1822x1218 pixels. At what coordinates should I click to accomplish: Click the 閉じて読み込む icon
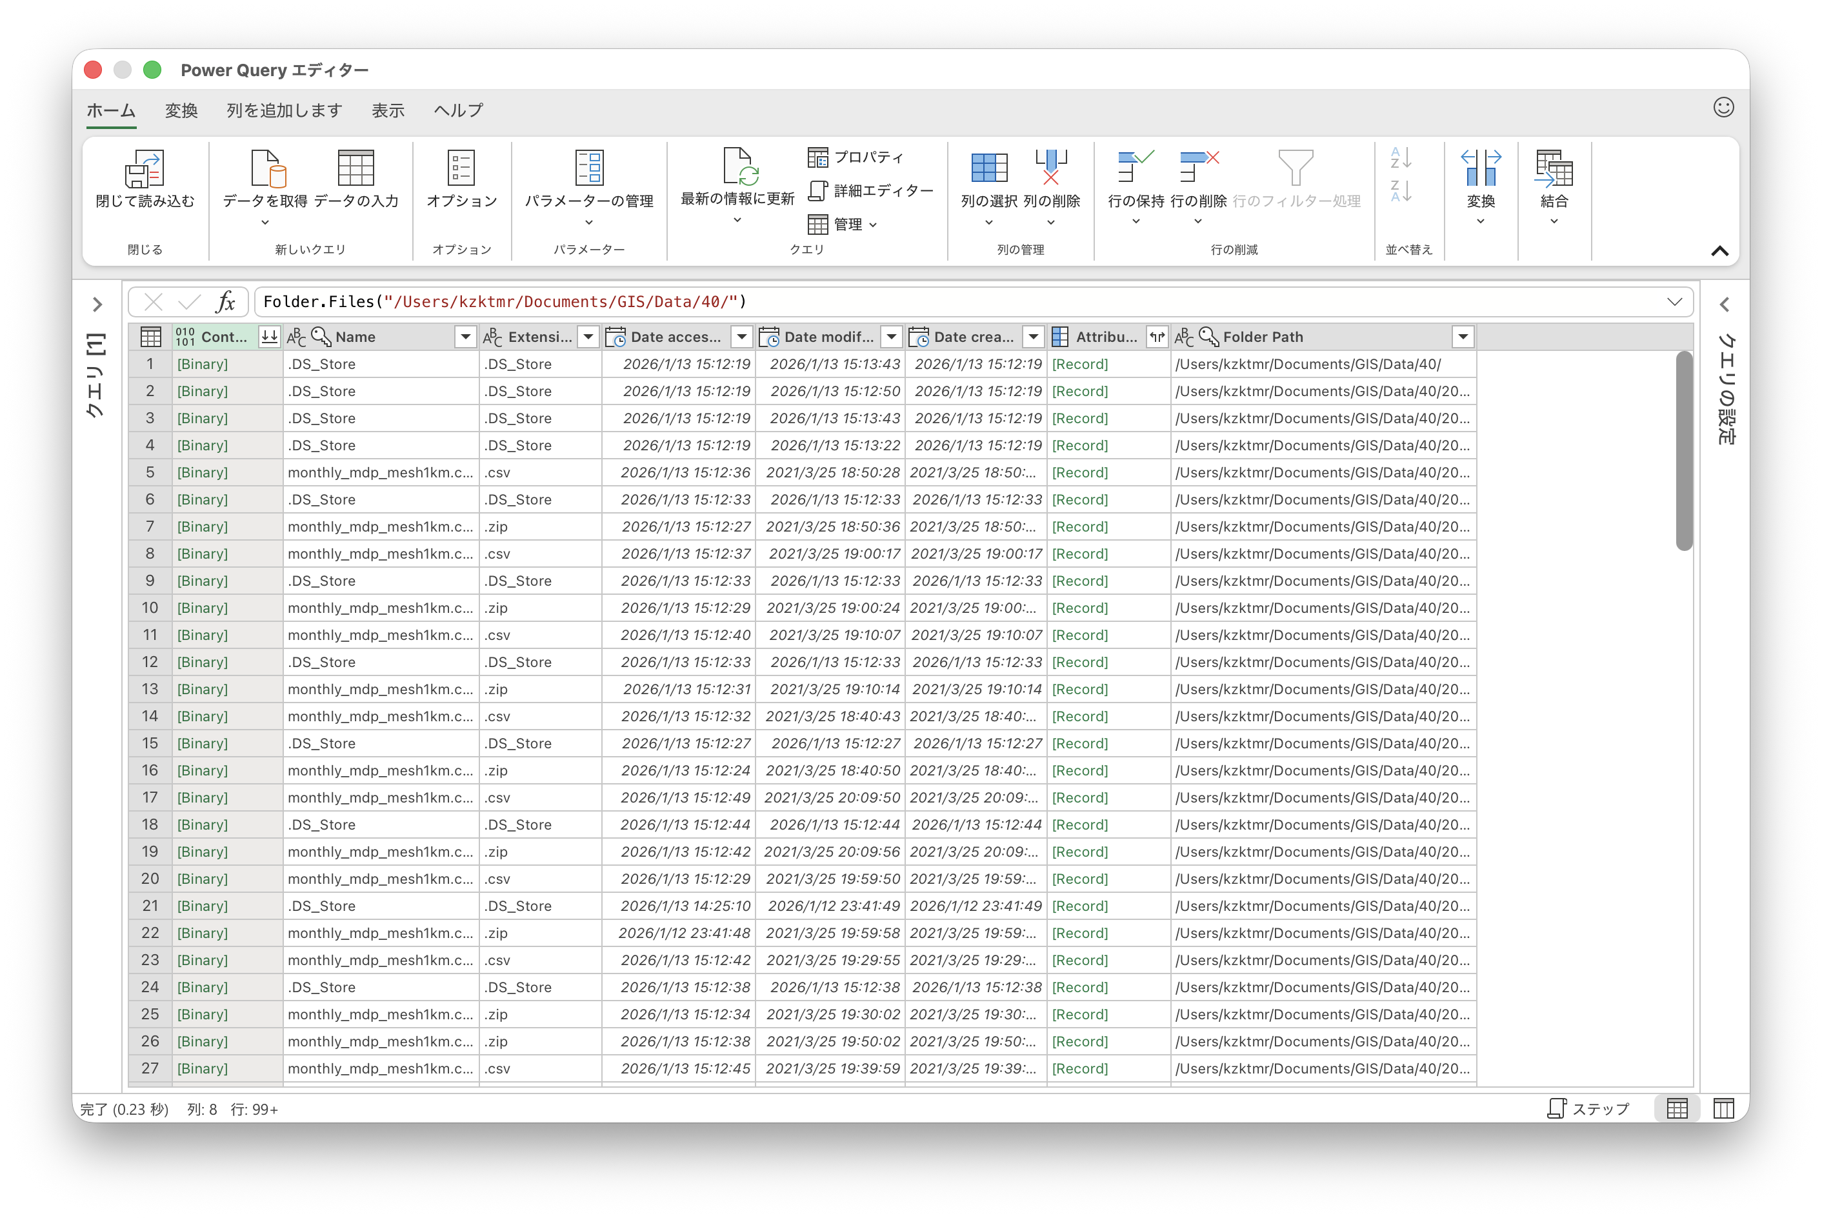point(145,168)
